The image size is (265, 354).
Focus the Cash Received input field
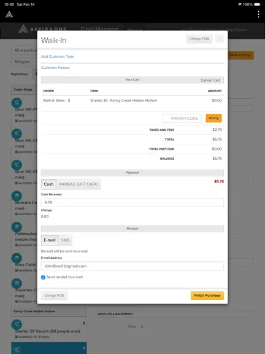[132, 203]
